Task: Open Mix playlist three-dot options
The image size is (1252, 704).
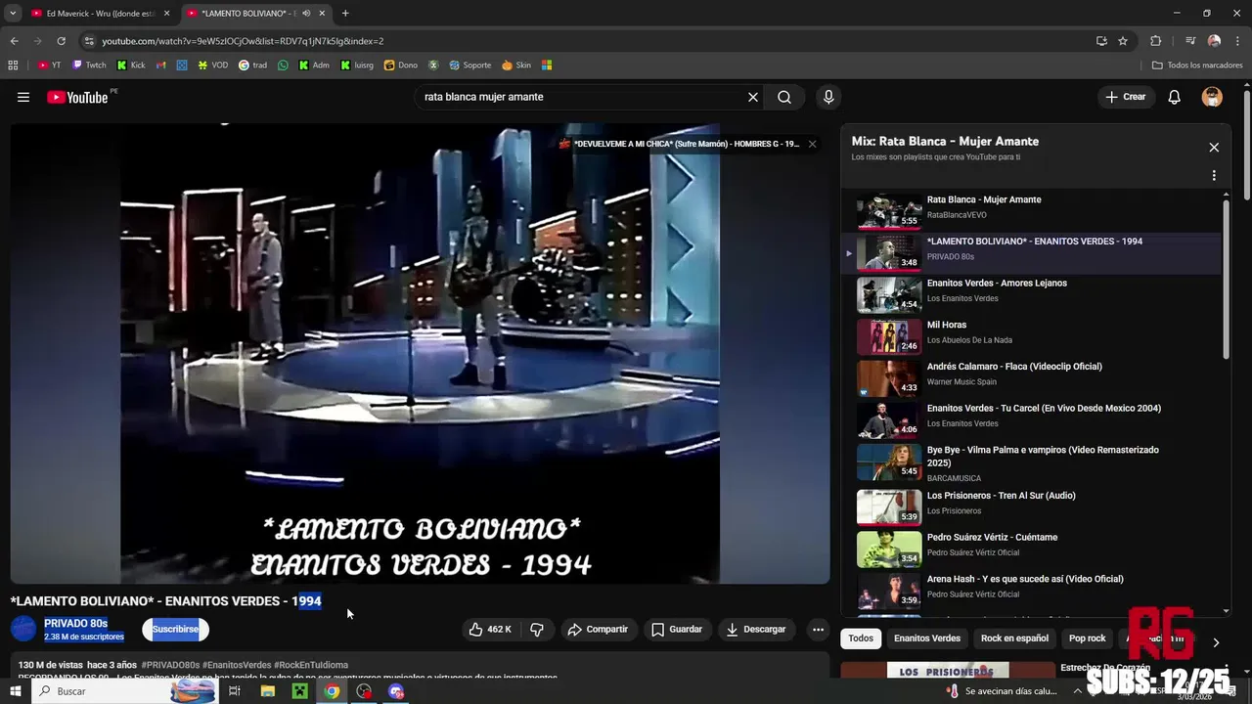Action: click(1214, 176)
